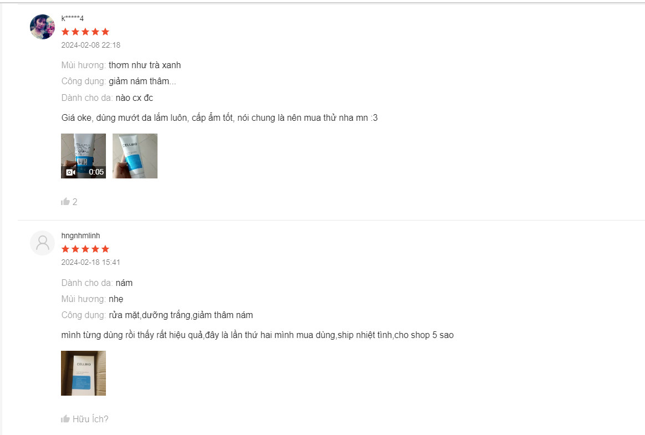Expand truncated text giảm nám thâm...
Viewport: 645px width, 435px height.
(x=143, y=81)
